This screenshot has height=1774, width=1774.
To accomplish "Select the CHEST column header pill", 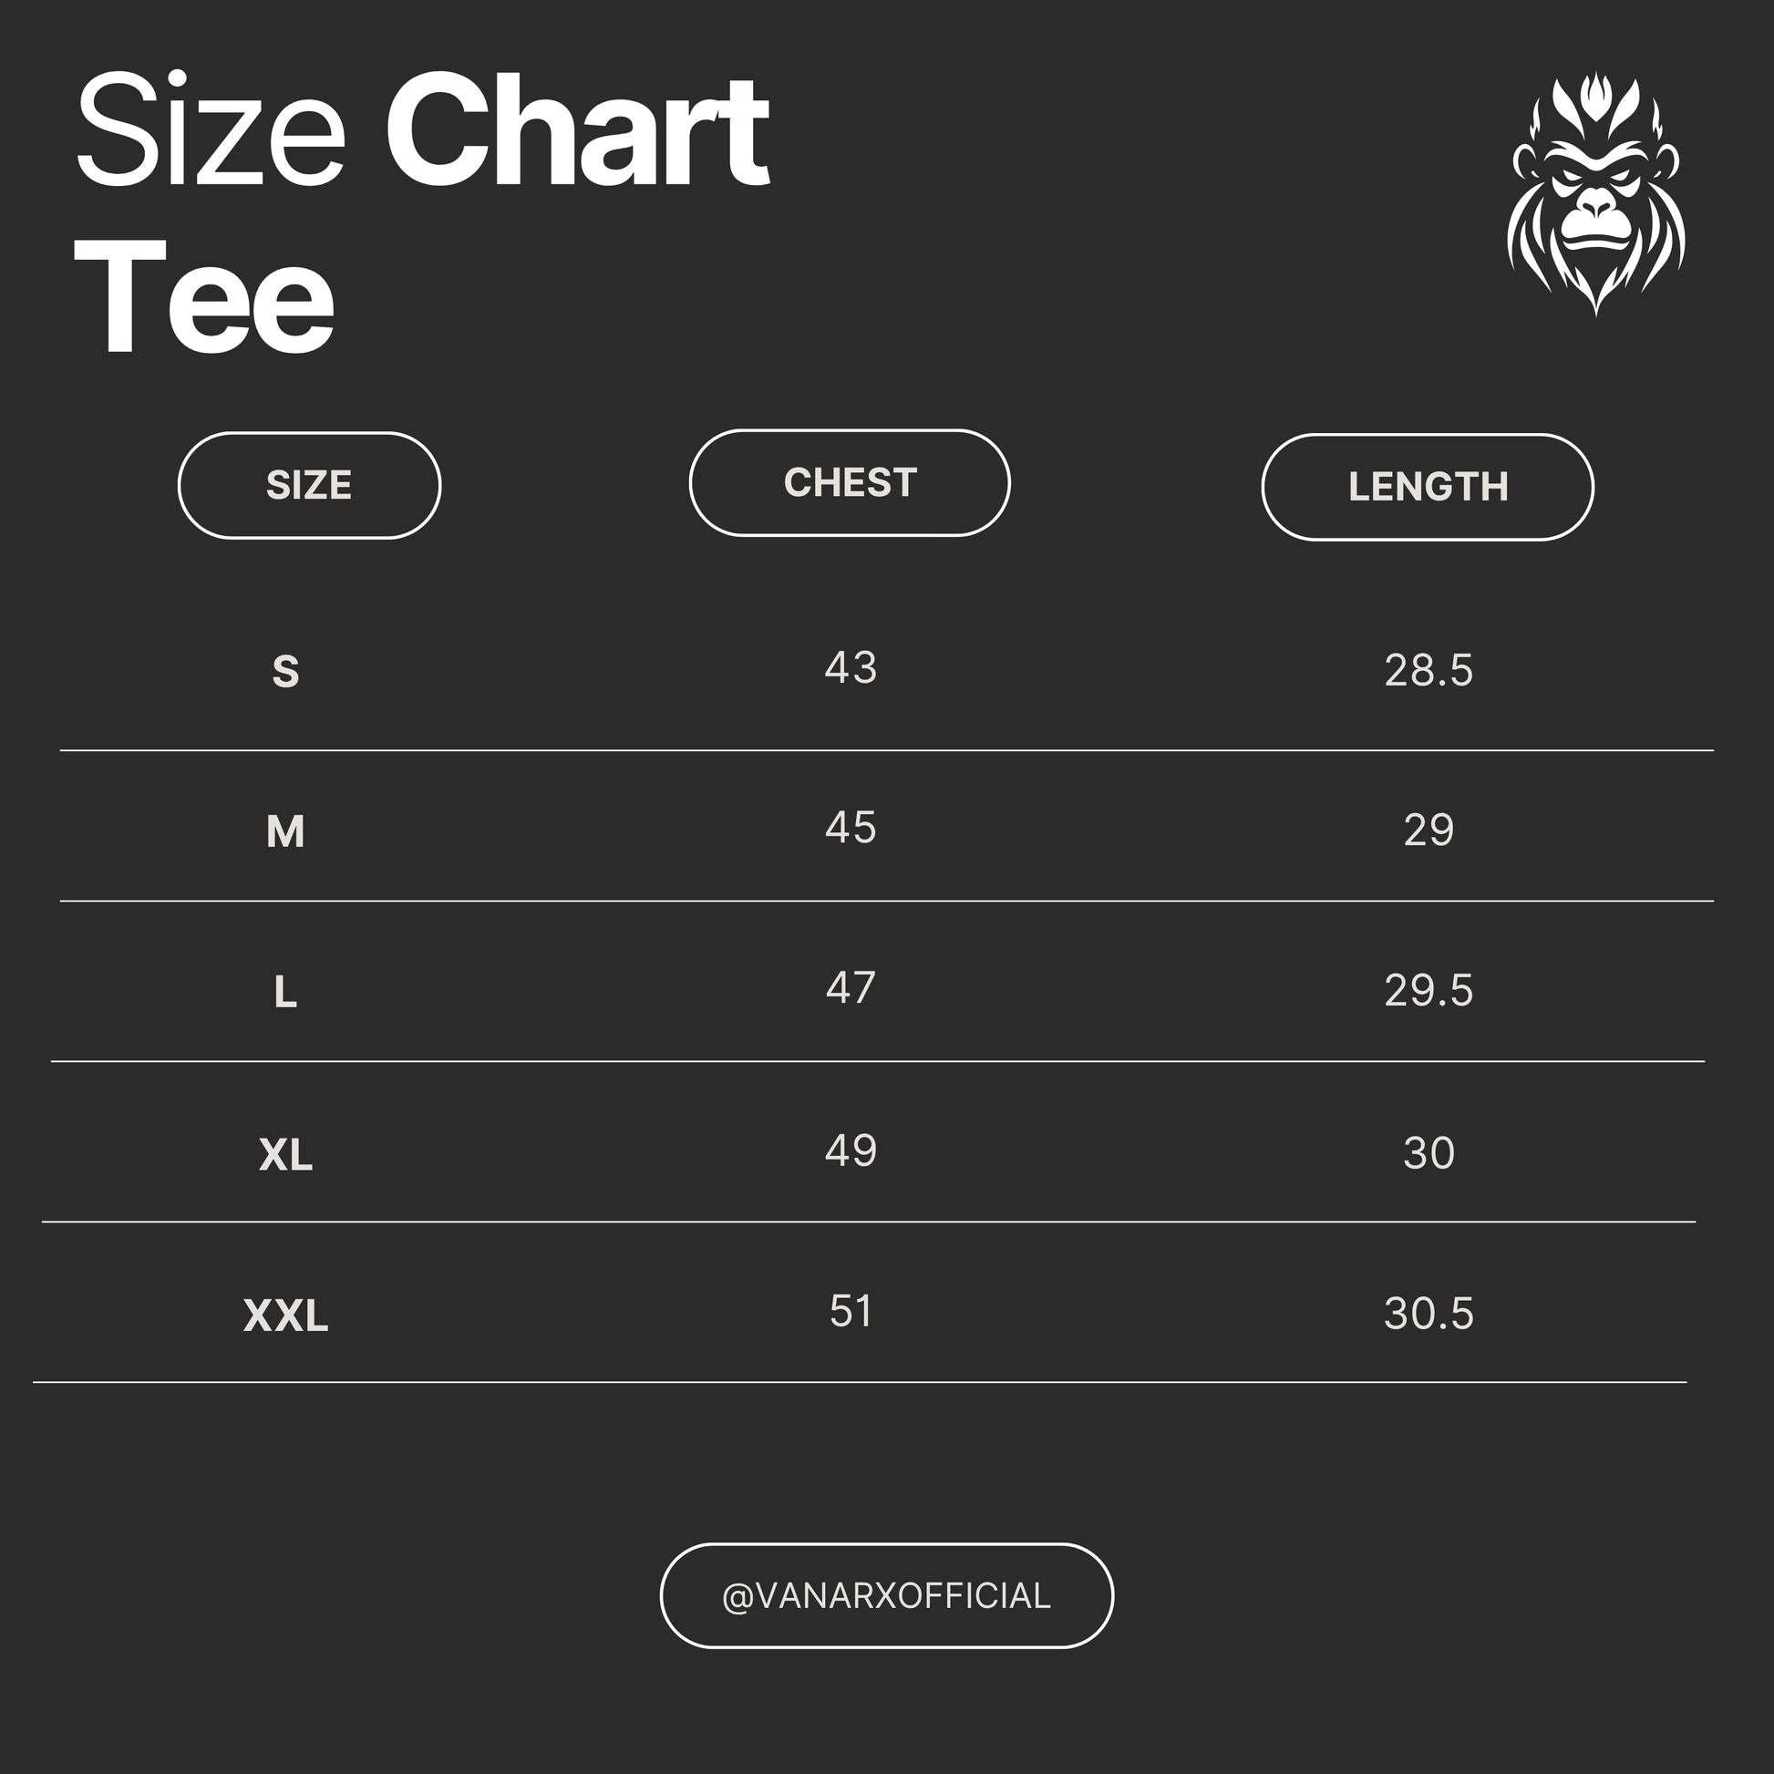I will [850, 483].
